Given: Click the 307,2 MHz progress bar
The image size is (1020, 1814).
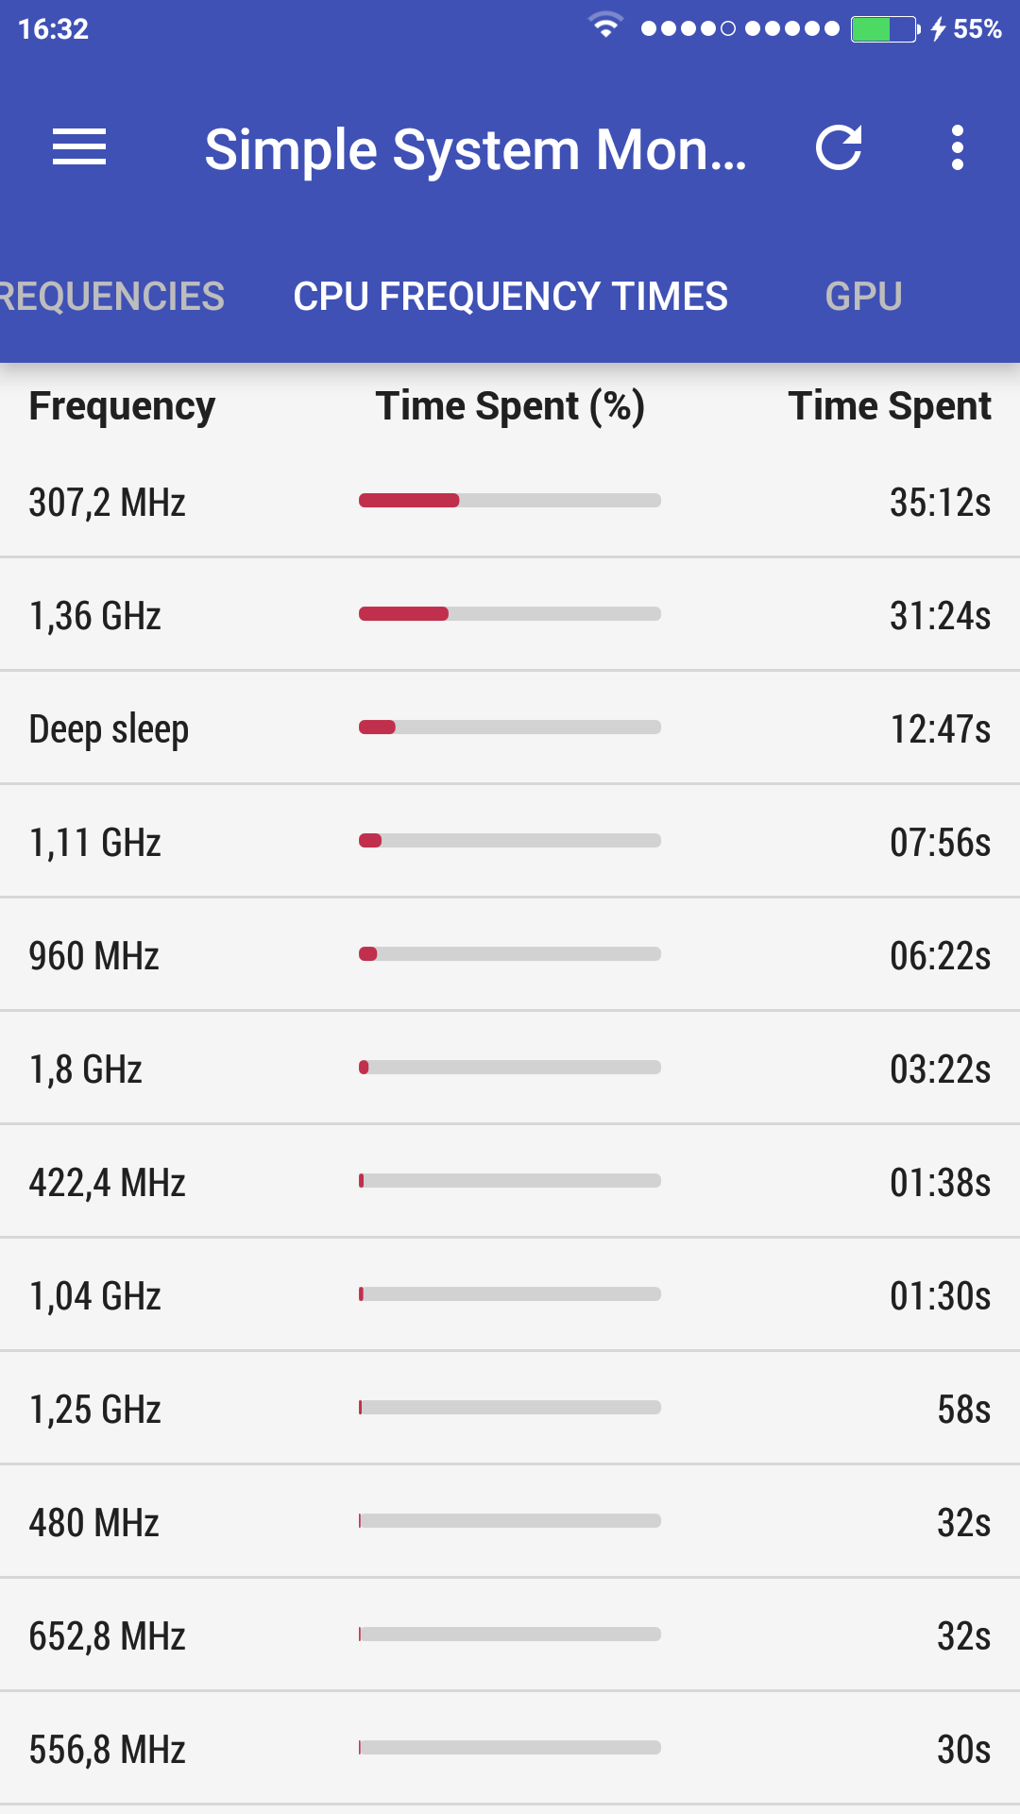Looking at the screenshot, I should tap(510, 501).
